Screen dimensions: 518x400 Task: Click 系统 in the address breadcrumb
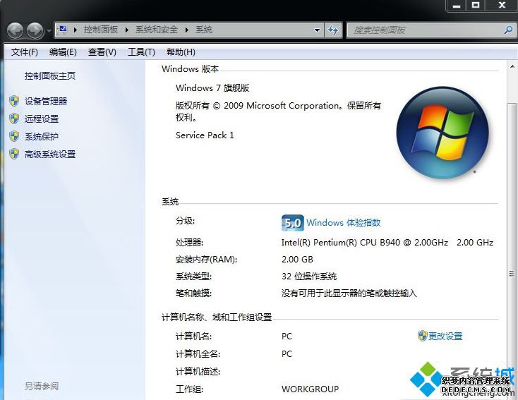tap(204, 30)
